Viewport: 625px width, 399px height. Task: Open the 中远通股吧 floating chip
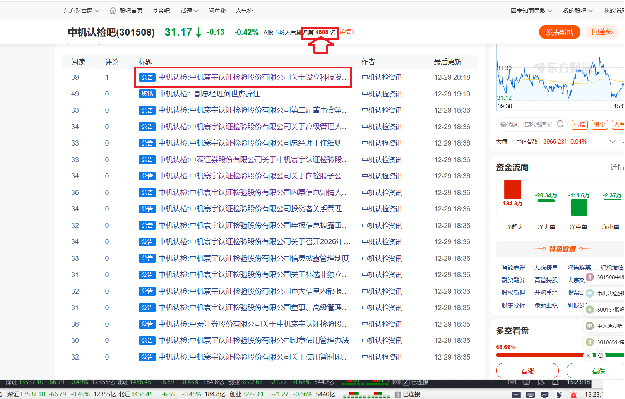pos(604,326)
